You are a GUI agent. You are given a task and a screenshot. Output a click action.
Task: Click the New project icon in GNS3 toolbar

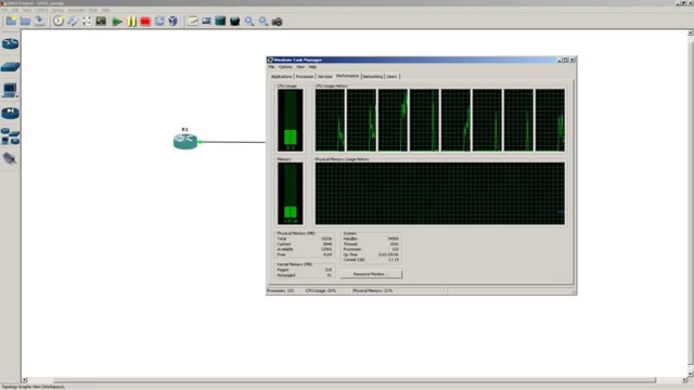pyautogui.click(x=11, y=21)
